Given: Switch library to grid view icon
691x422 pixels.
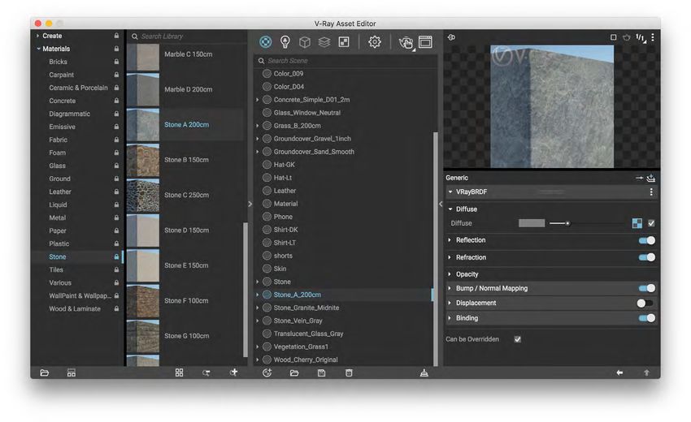Looking at the screenshot, I should tap(179, 372).
